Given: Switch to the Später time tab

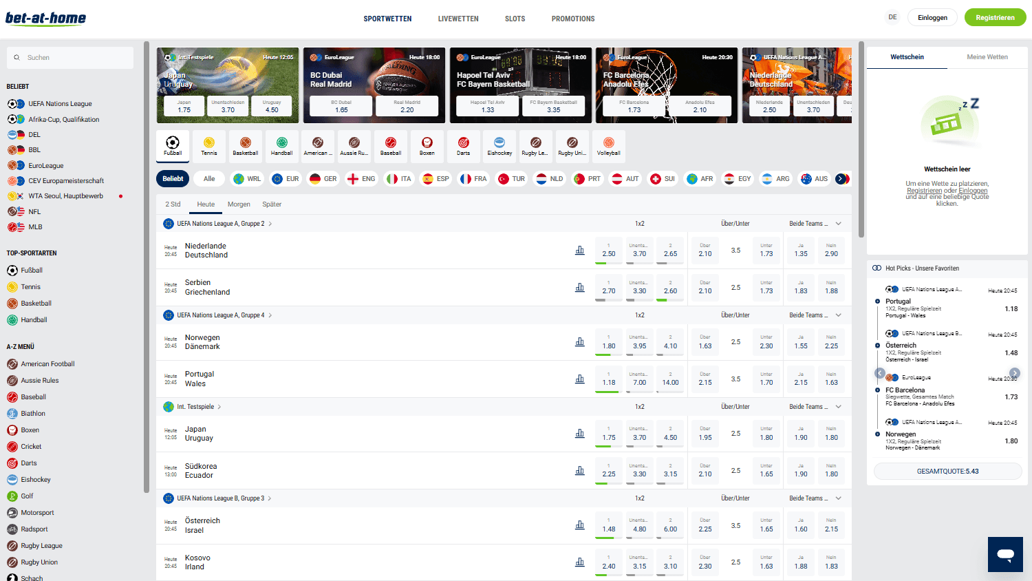Looking at the screenshot, I should 272,204.
